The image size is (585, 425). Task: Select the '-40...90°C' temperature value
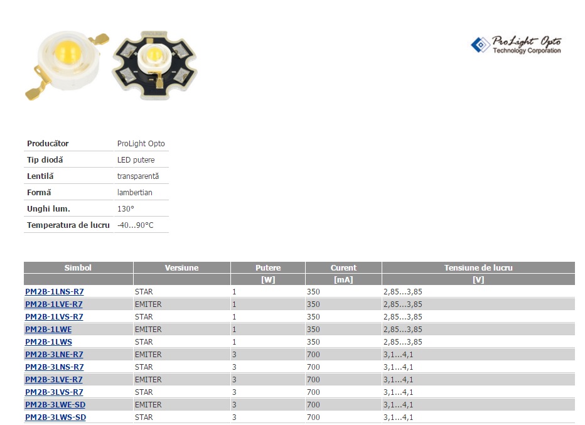coord(136,225)
